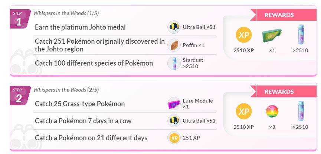Click the Stardust icon beside the 100 species task
The width and height of the screenshot is (321, 154).
[x=174, y=63]
